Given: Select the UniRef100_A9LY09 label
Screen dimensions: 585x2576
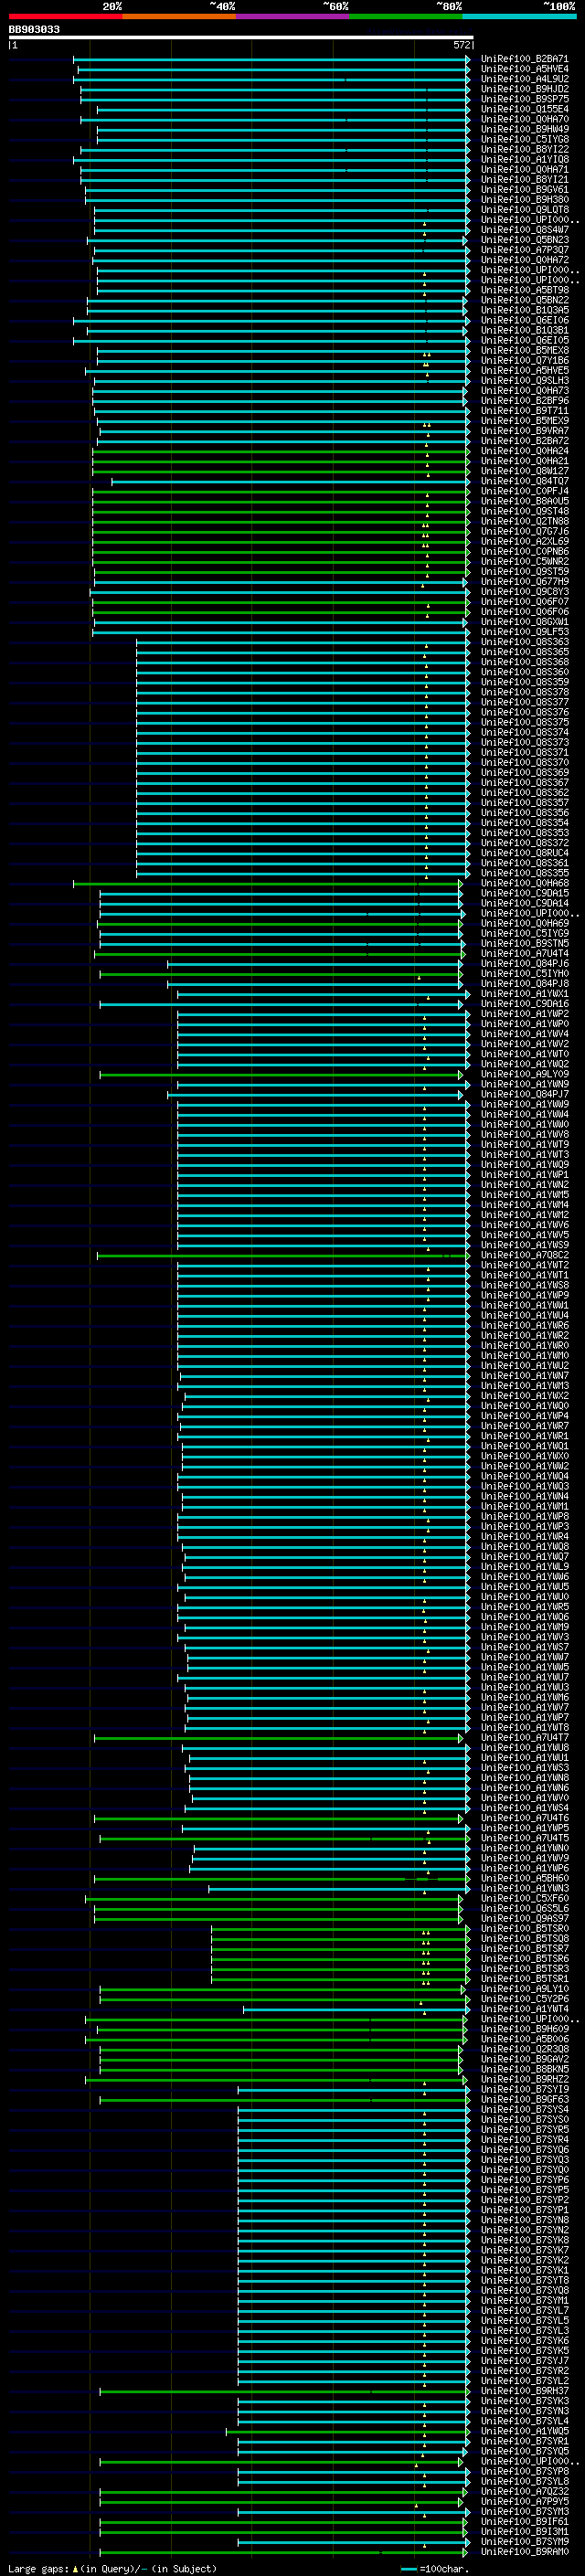Looking at the screenshot, I should point(525,1074).
